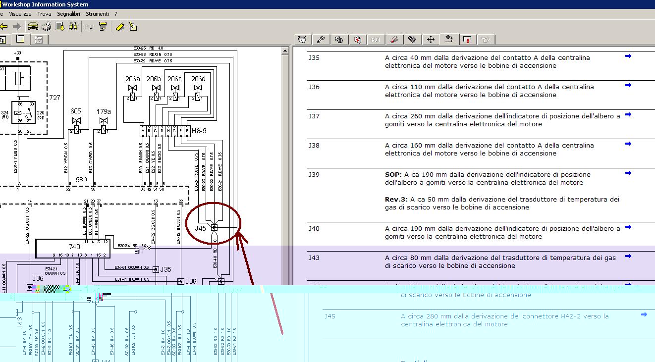Print the document using the printer icon
Screen dimensions: 655x362
coord(47,26)
